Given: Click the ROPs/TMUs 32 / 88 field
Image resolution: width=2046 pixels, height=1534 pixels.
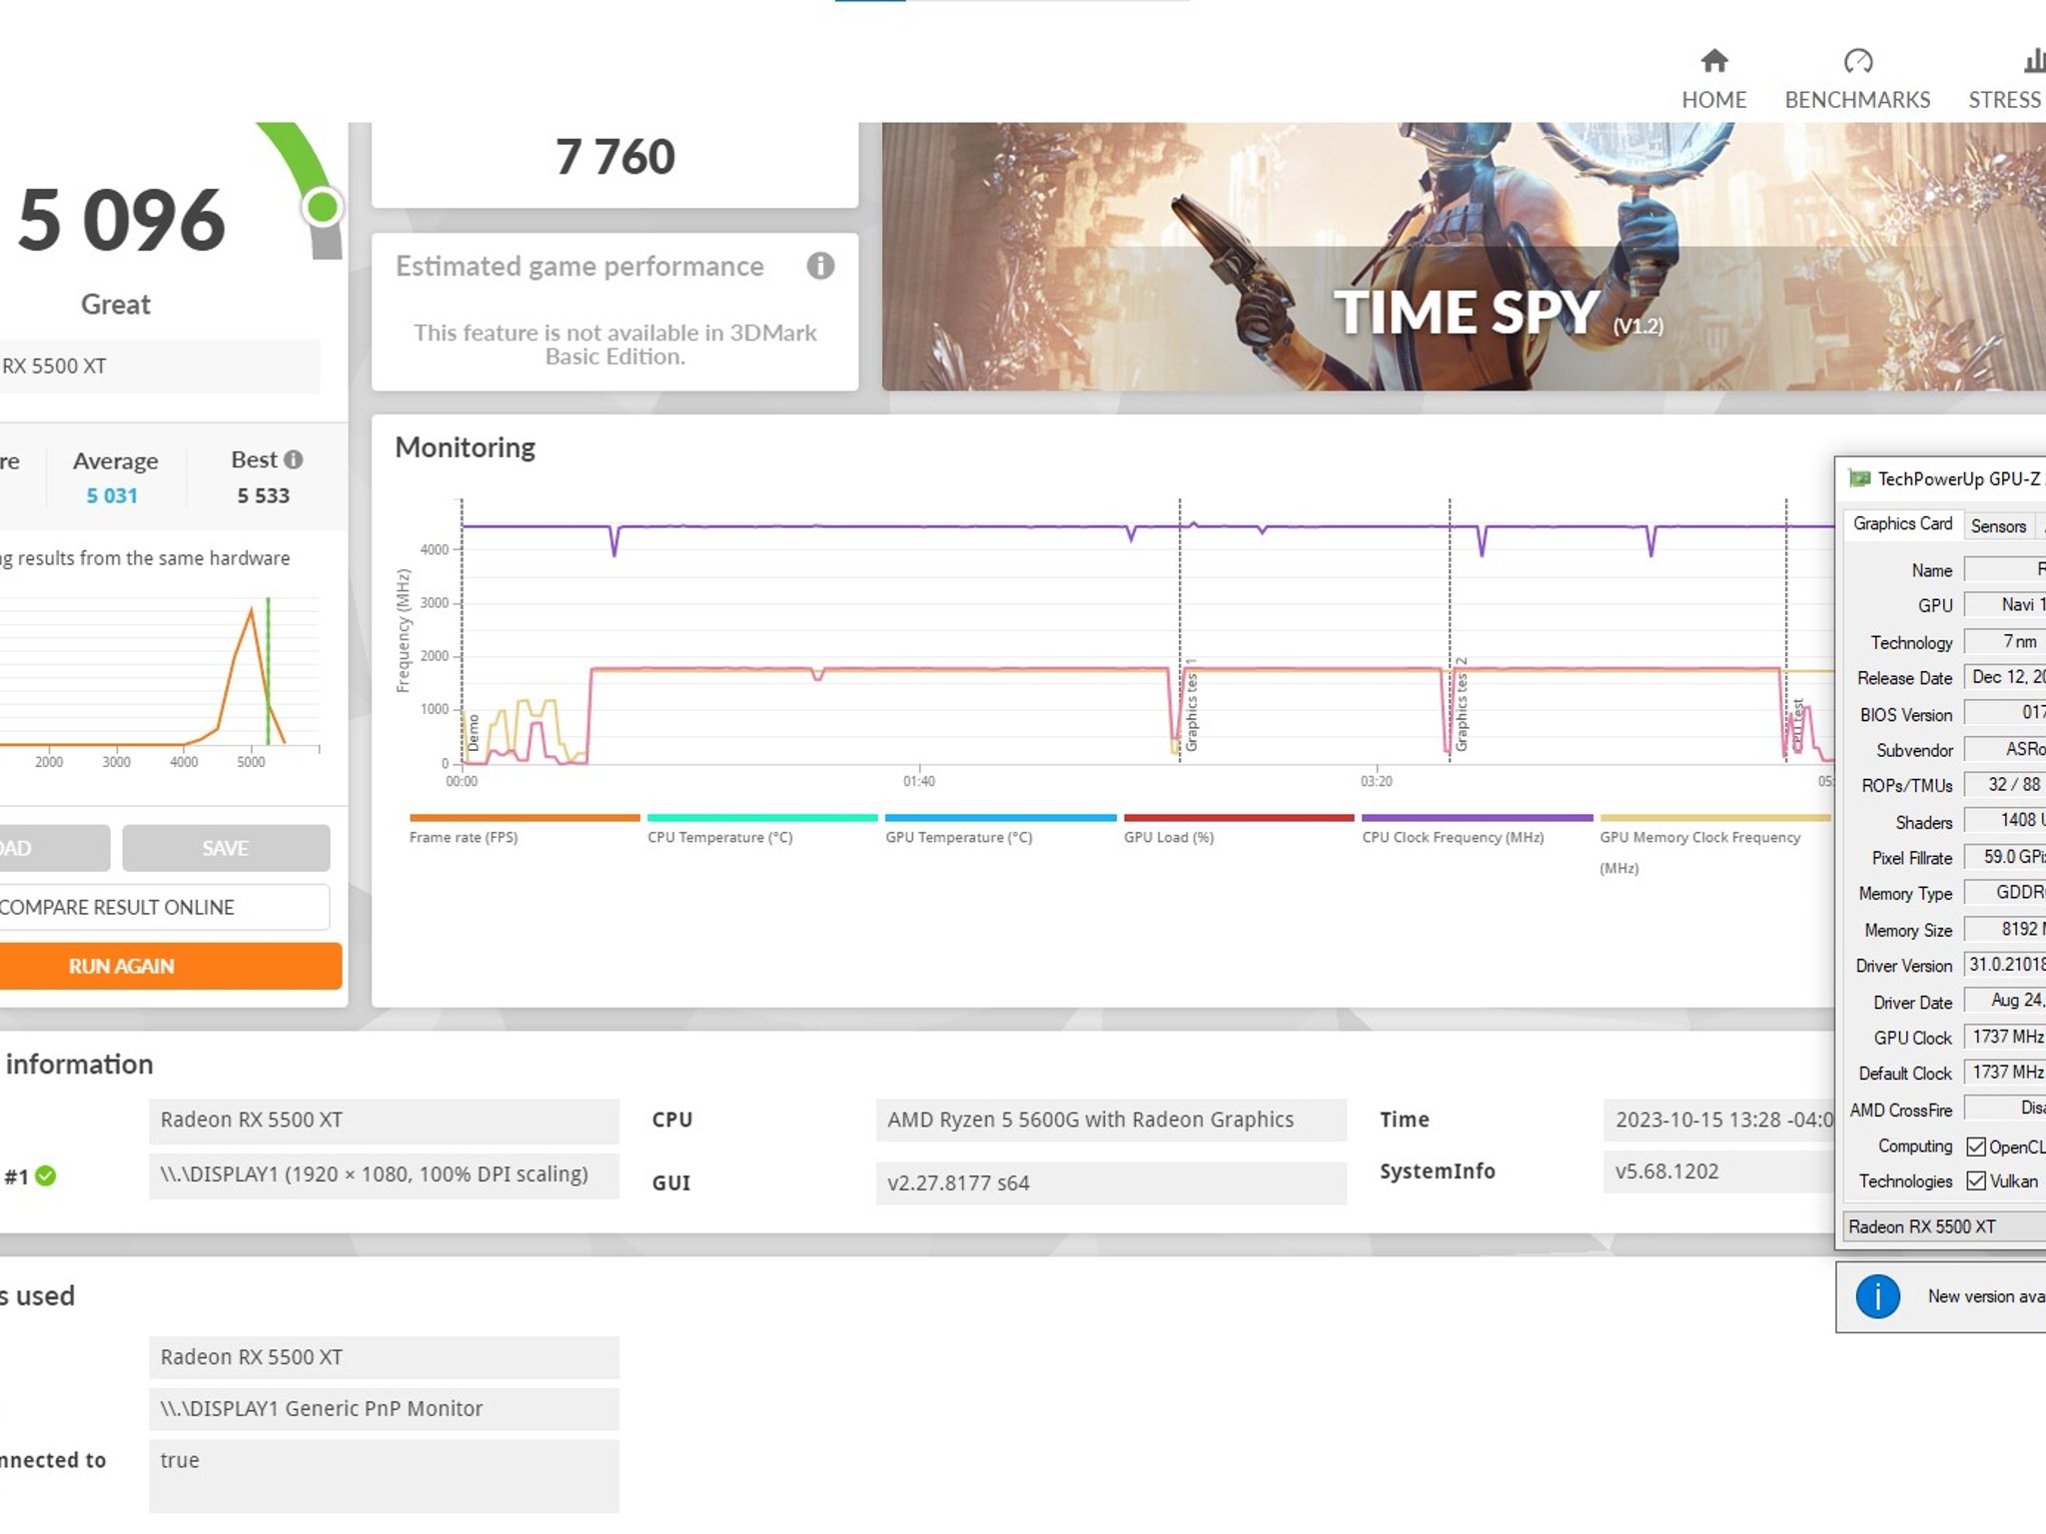Looking at the screenshot, I should pos(2005,784).
